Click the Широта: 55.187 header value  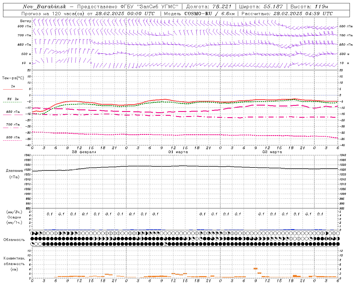tap(261, 7)
